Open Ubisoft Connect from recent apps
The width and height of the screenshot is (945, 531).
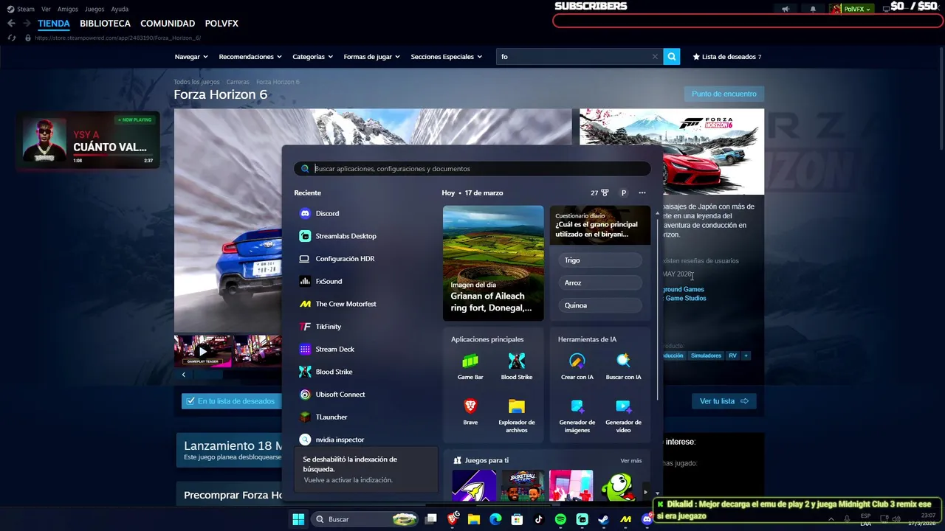click(x=332, y=395)
